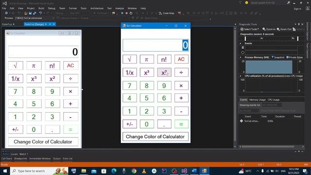This screenshot has height=175, width=311.
Task: Open the Error List tab
Action: tap(68, 158)
